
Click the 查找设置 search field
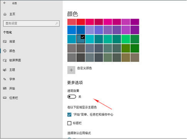point(29,23)
